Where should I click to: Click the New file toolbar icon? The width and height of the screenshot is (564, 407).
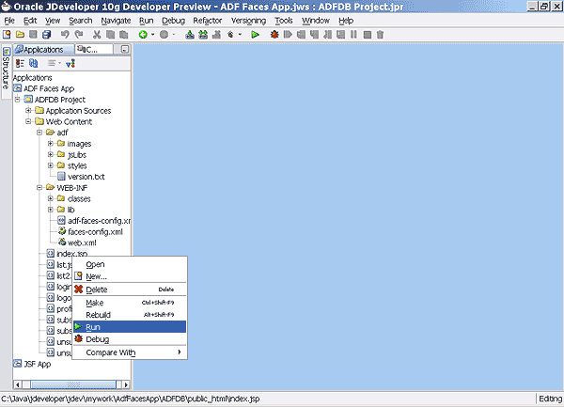(x=7, y=35)
